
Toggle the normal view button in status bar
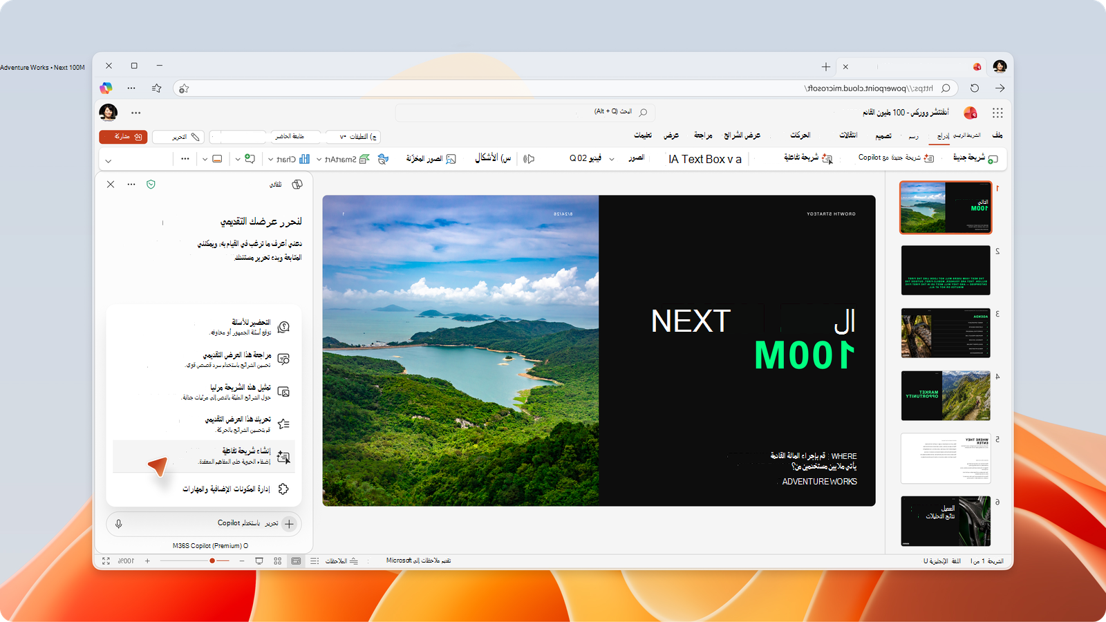click(x=296, y=561)
